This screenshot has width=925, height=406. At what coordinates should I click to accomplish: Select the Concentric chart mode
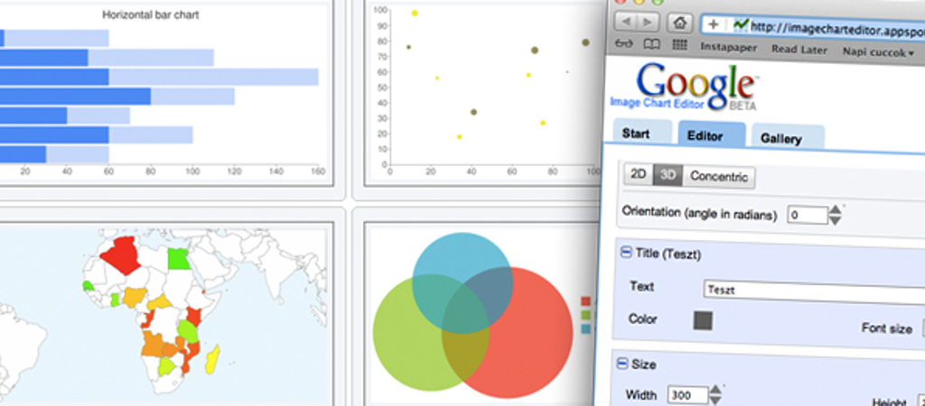(718, 177)
